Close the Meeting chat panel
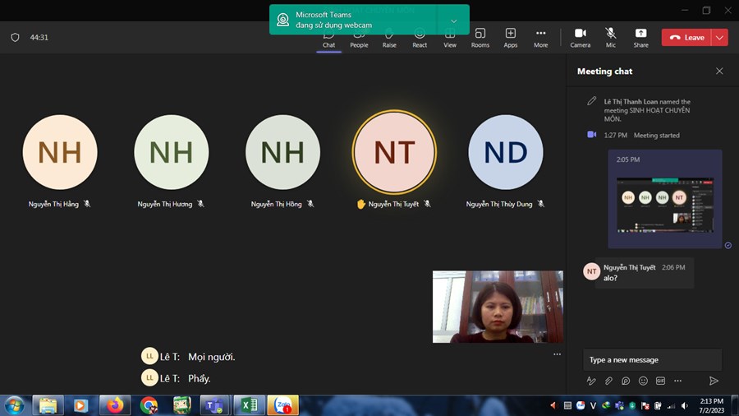 coord(719,72)
